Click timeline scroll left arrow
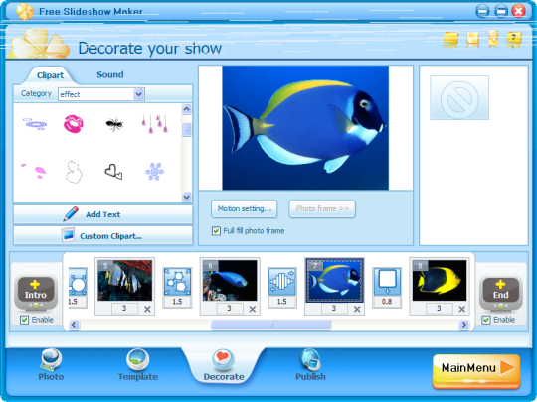Viewport: 537px width, 402px height. pos(74,324)
